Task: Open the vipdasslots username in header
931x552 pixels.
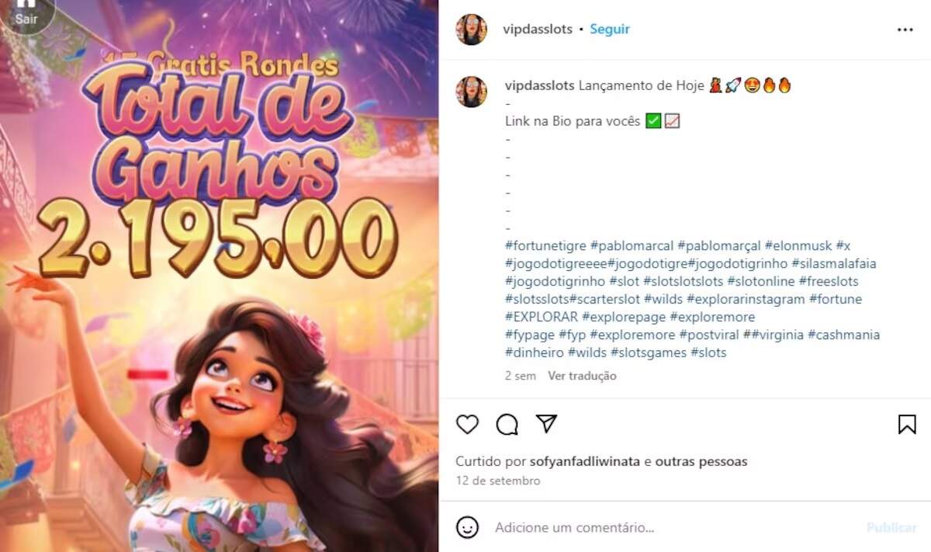Action: coord(538,30)
